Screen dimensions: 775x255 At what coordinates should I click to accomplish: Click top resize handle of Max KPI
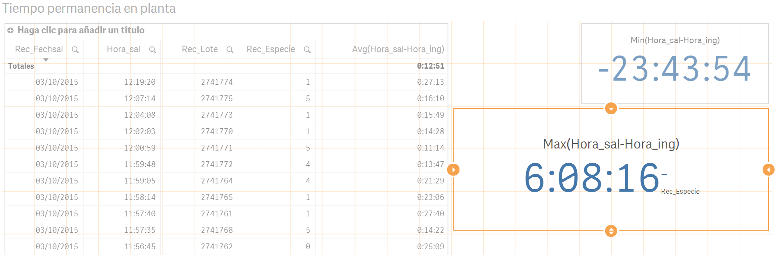tap(611, 109)
